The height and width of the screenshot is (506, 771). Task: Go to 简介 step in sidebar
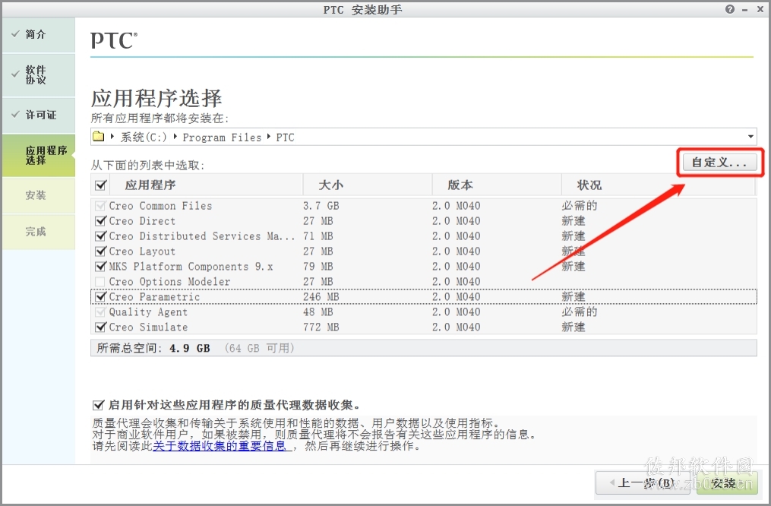tap(39, 34)
